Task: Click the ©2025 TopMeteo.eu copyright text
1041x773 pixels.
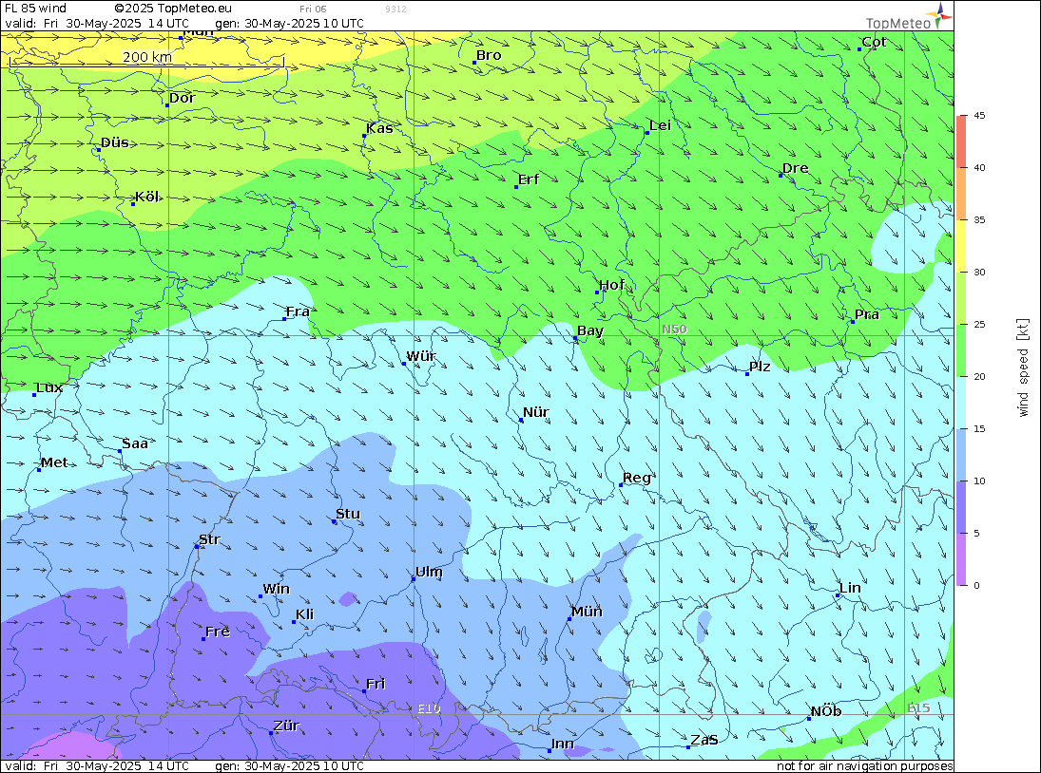Action: click(173, 8)
